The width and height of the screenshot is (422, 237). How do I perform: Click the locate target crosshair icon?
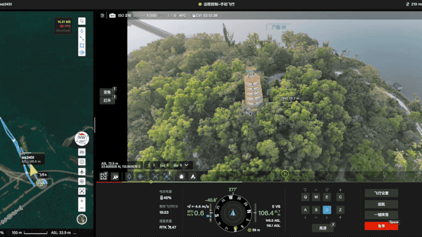(x=82, y=181)
